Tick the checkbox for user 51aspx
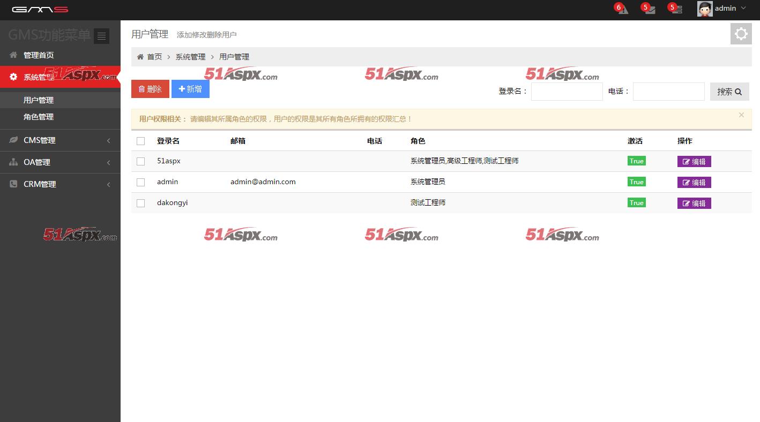Image resolution: width=760 pixels, height=422 pixels. point(140,161)
